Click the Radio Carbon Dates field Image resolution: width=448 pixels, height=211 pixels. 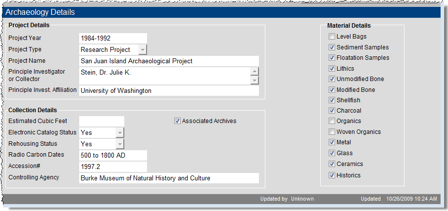(x=113, y=155)
